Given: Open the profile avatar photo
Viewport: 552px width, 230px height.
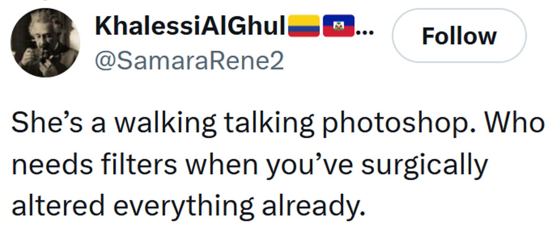Looking at the screenshot, I should coord(45,42).
